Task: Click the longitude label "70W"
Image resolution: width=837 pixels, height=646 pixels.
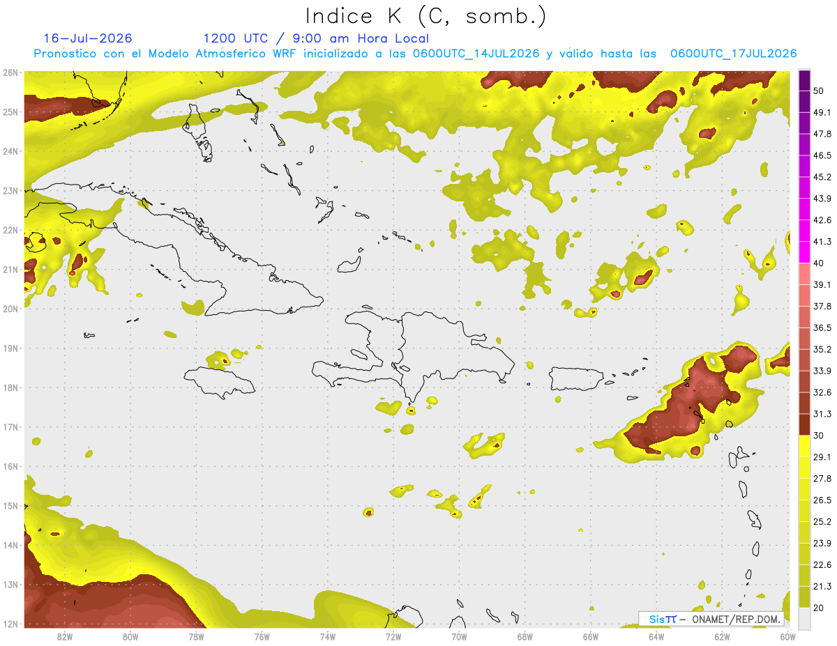Action: (x=459, y=636)
